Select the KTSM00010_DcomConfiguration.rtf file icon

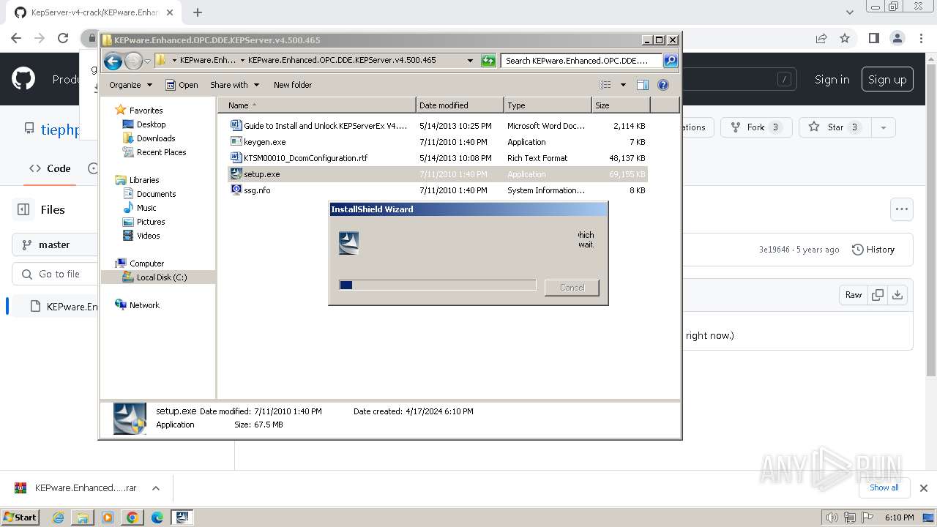[x=236, y=158]
